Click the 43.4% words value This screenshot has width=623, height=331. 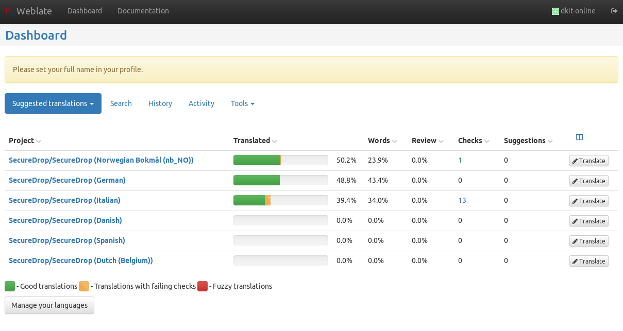tap(378, 180)
